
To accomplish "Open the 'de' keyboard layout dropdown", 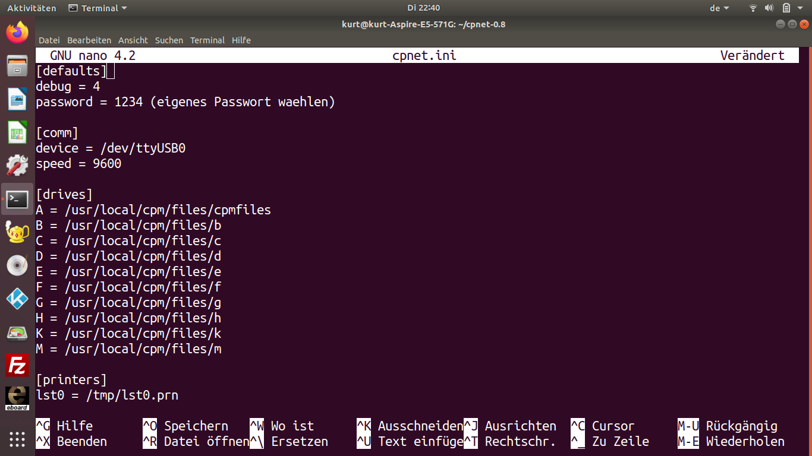I will [719, 8].
